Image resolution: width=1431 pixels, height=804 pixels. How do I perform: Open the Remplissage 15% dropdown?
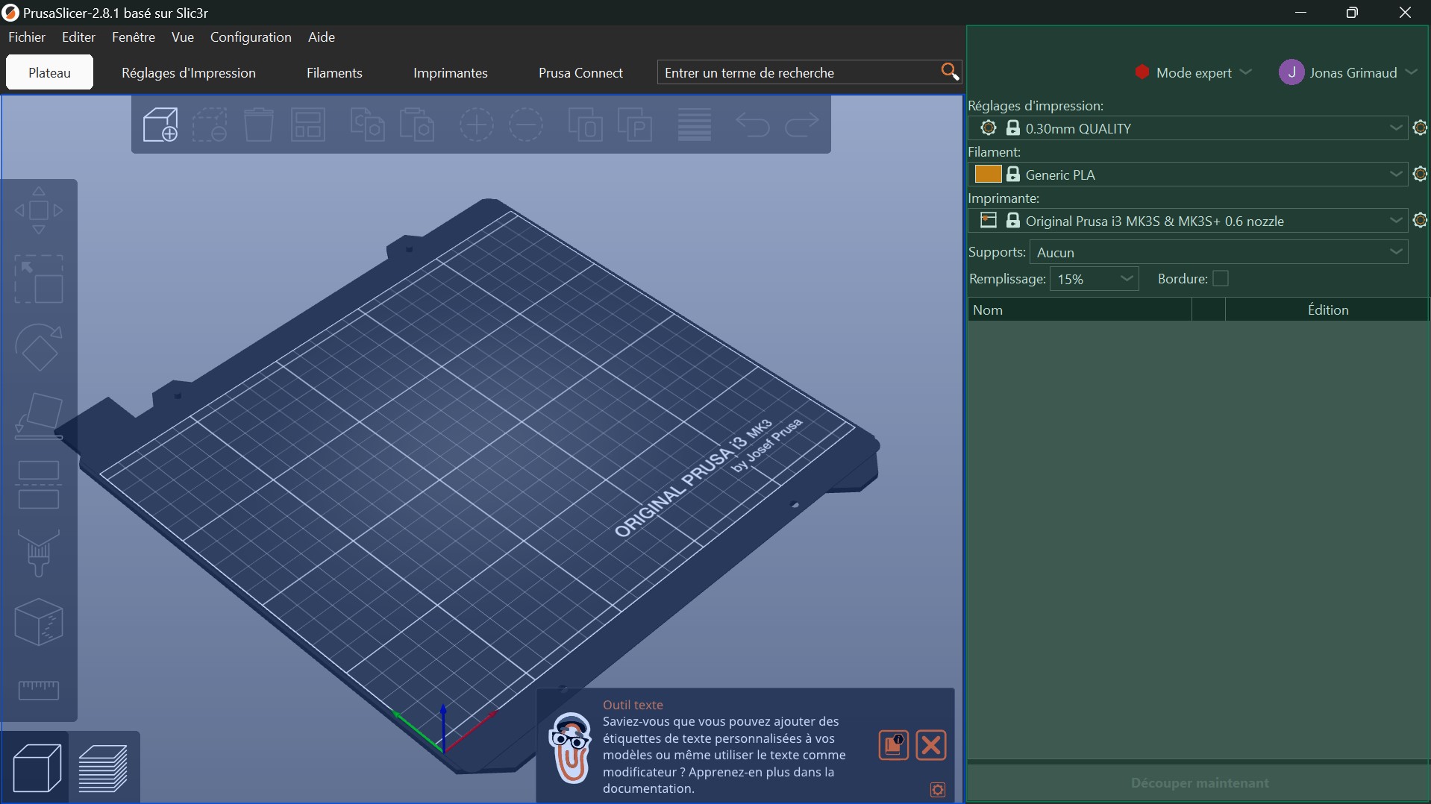click(1095, 279)
